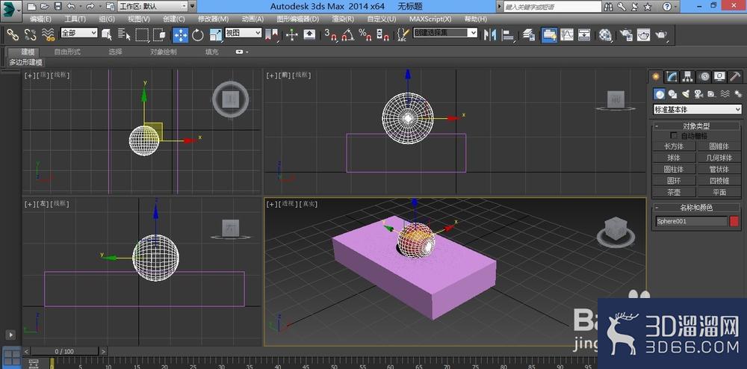
Task: Click the 平面 plane button
Action: click(719, 192)
